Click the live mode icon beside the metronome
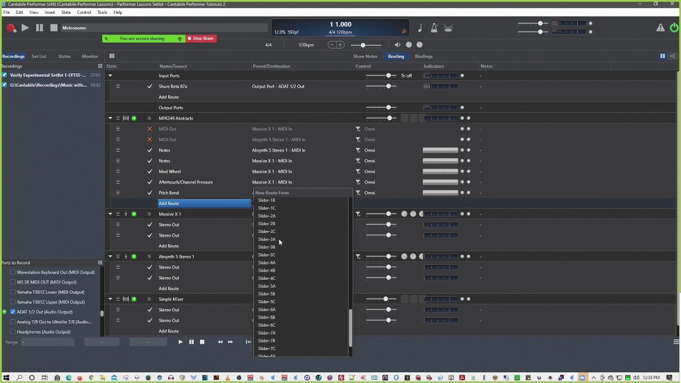The width and height of the screenshot is (681, 383). (x=448, y=28)
